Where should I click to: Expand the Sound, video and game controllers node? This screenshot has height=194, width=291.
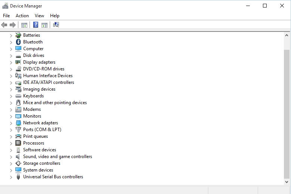(x=11, y=157)
